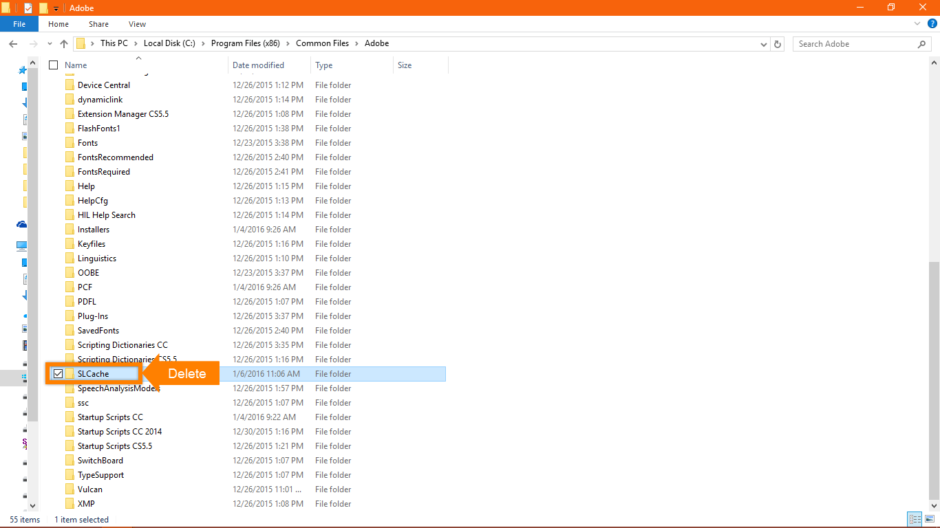Click the dynamiclink folder icon
This screenshot has height=528, width=940.
click(70, 100)
